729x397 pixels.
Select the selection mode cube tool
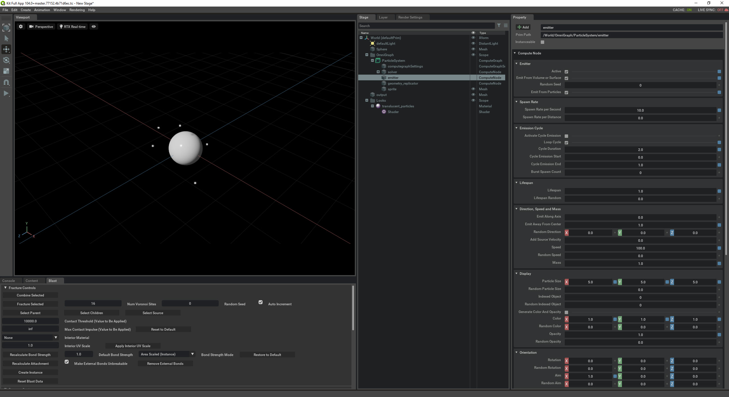tap(6, 28)
